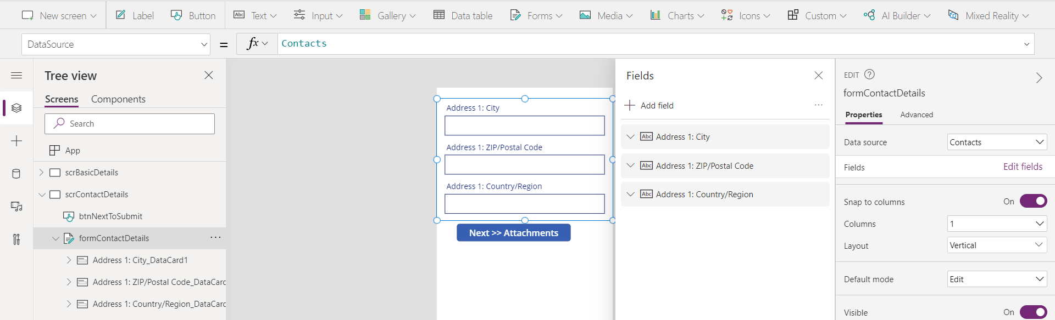Image resolution: width=1055 pixels, height=320 pixels.
Task: Open the Charts menu
Action: coord(677,15)
